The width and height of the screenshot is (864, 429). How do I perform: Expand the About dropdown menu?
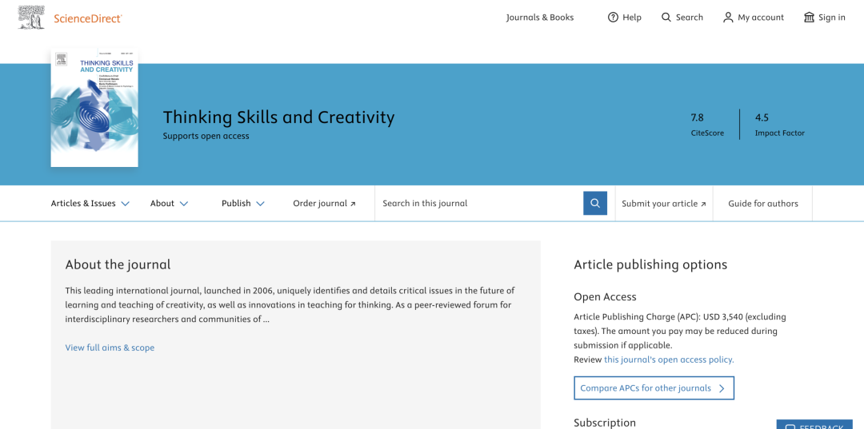click(x=169, y=204)
